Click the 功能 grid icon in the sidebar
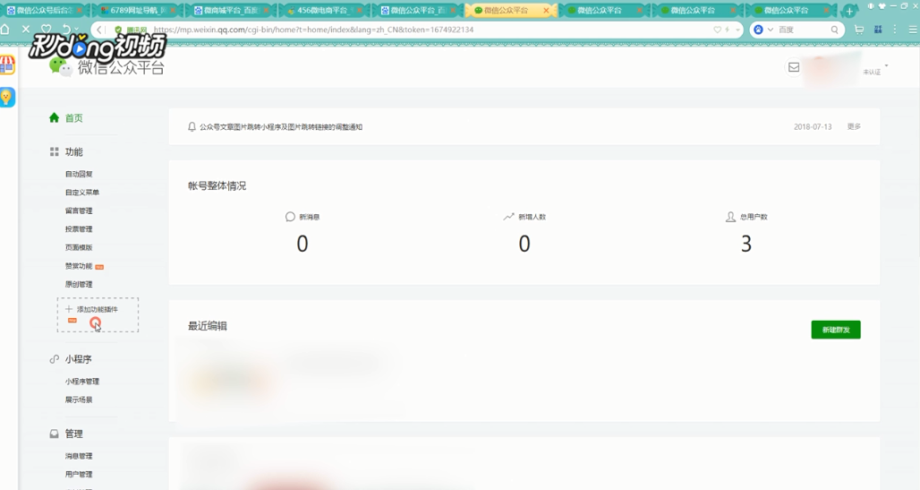The height and width of the screenshot is (490, 920). [x=54, y=151]
